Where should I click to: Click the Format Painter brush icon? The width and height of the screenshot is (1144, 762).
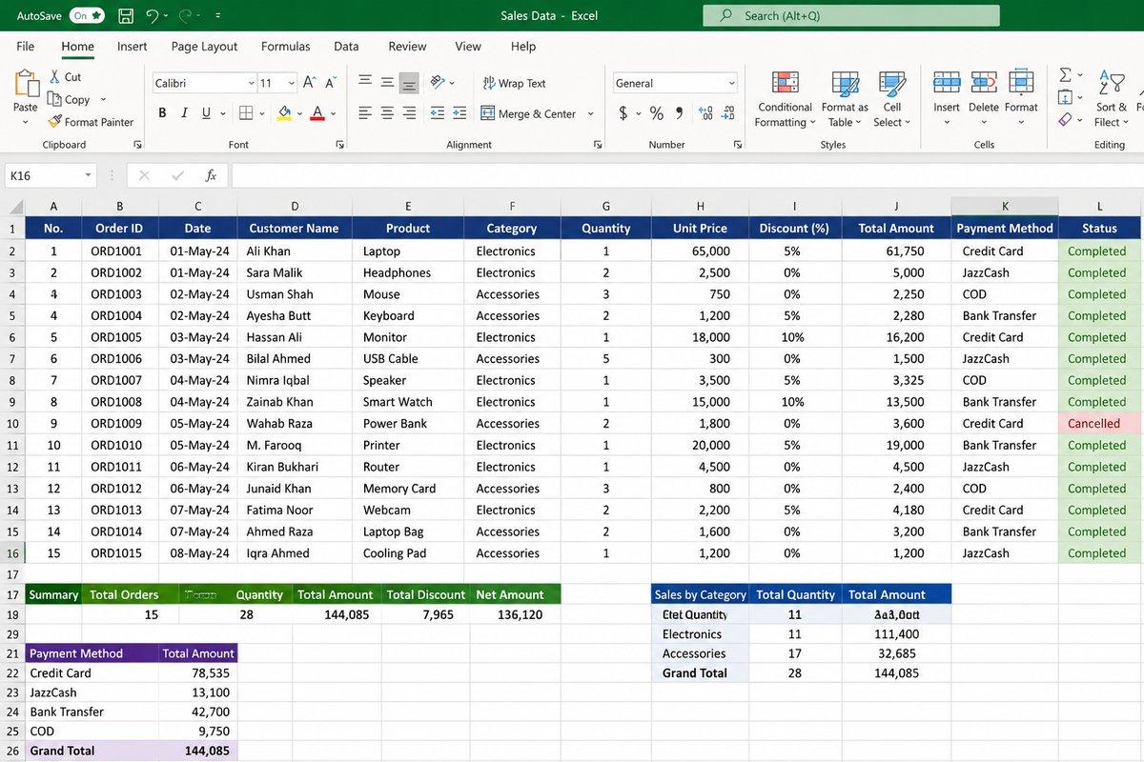54,122
